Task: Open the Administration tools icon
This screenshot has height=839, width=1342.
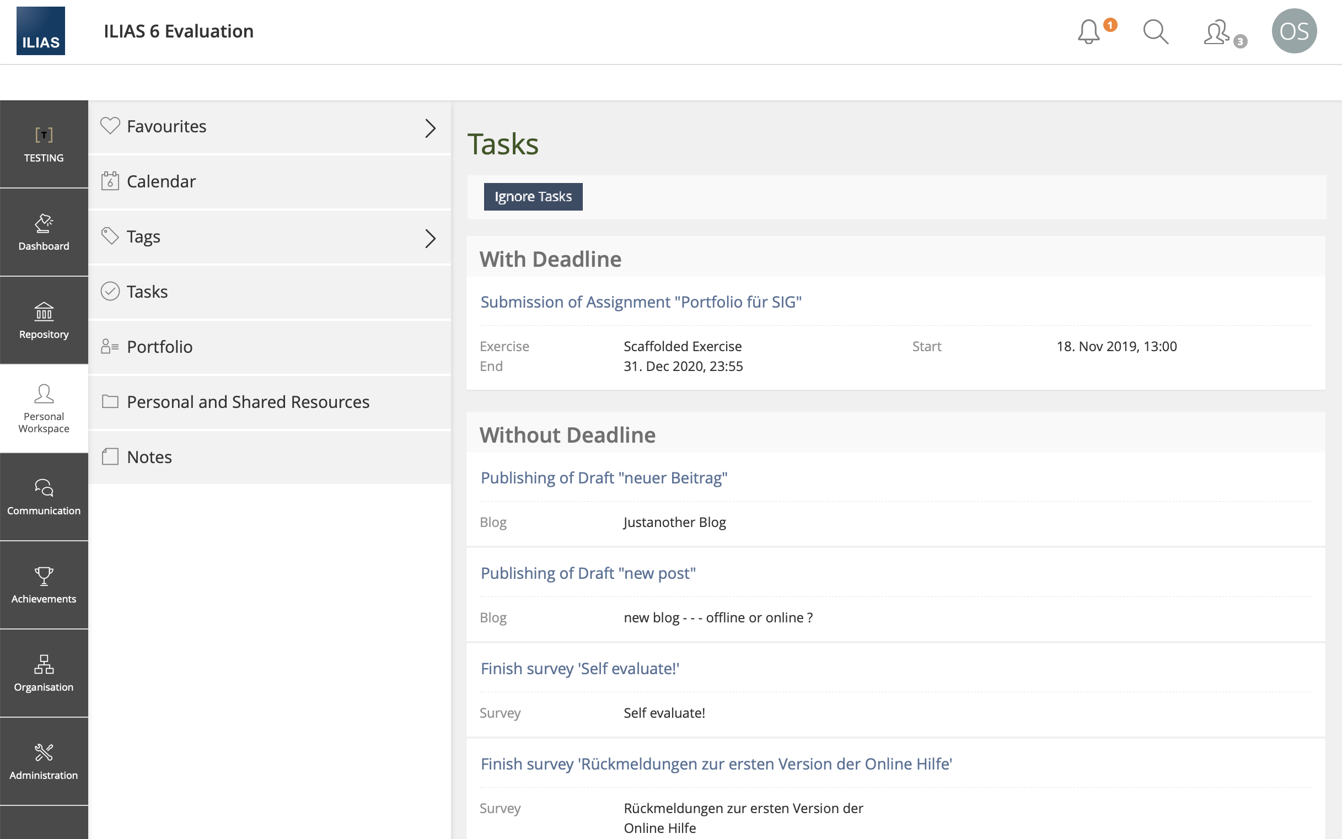Action: 44,761
